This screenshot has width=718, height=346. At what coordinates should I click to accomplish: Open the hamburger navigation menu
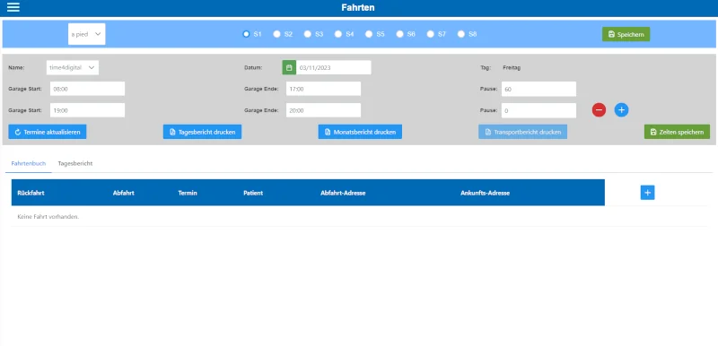pyautogui.click(x=13, y=7)
